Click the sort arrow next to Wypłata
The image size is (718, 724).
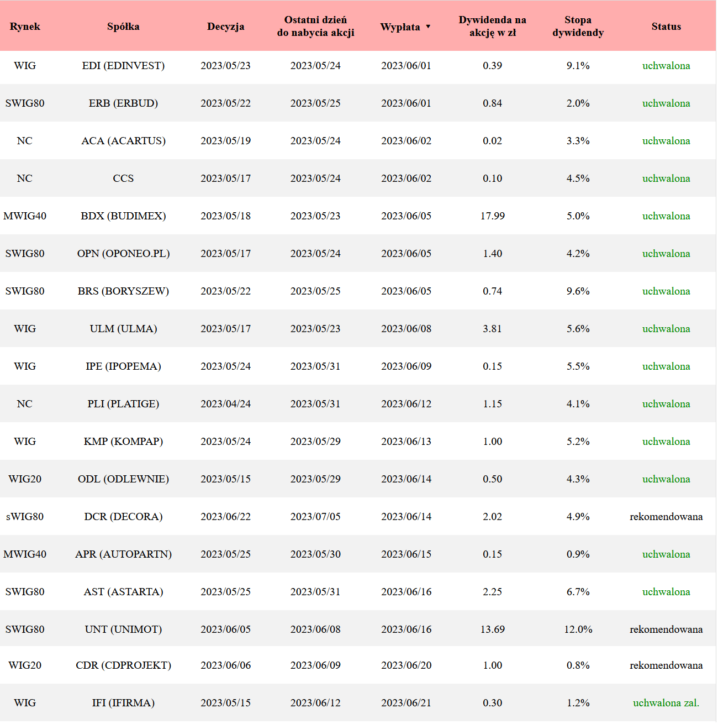pos(428,27)
